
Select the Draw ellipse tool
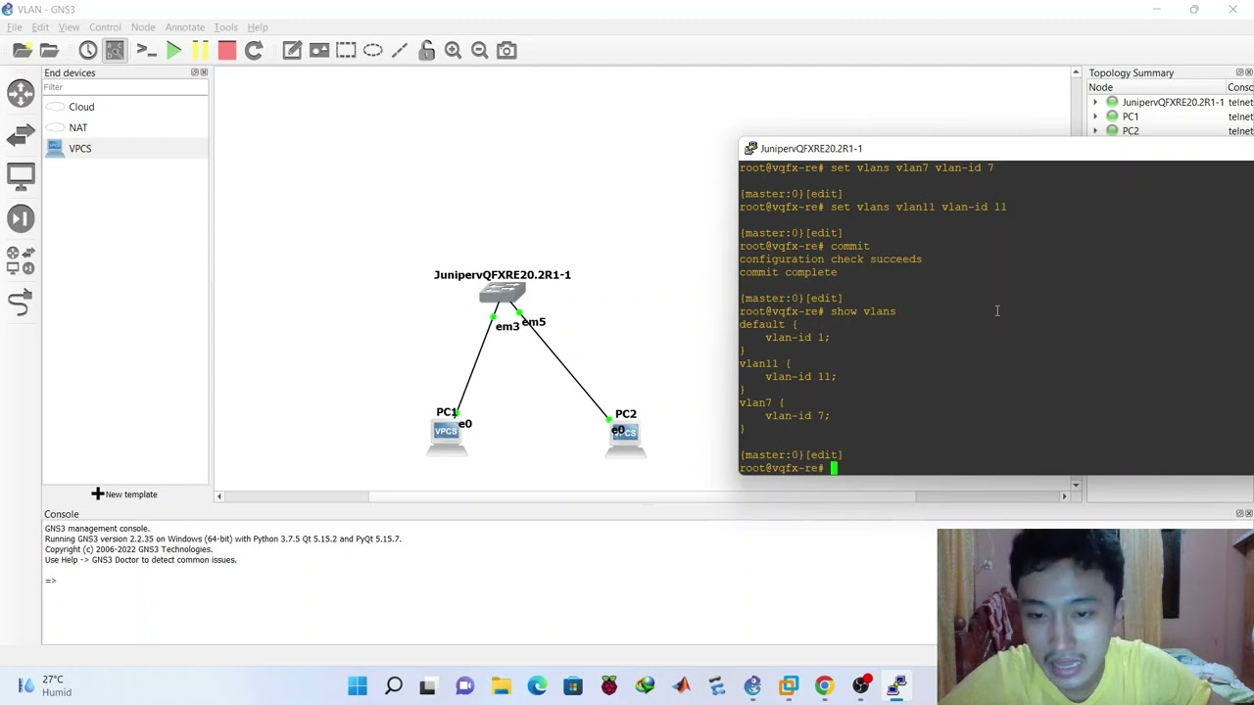372,50
